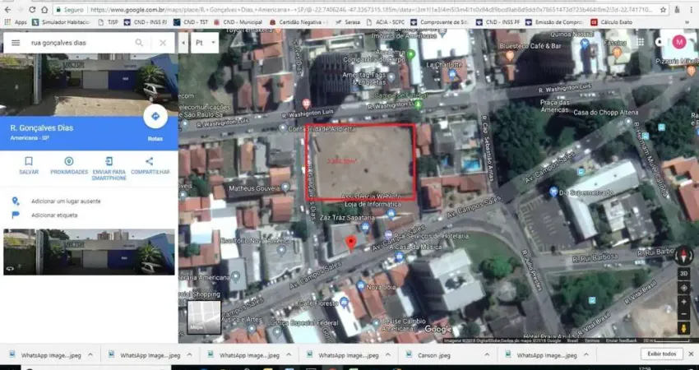Viewport: 699px width, 370px height.
Task: Open the 'Pt' language dropdown
Action: click(205, 43)
